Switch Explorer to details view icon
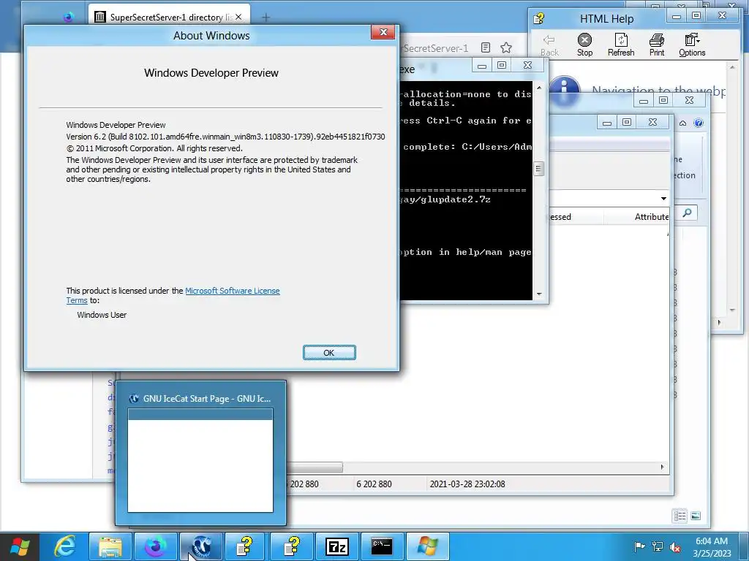749x561 pixels. click(680, 516)
